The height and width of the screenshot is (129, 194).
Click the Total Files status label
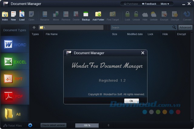point(12,126)
